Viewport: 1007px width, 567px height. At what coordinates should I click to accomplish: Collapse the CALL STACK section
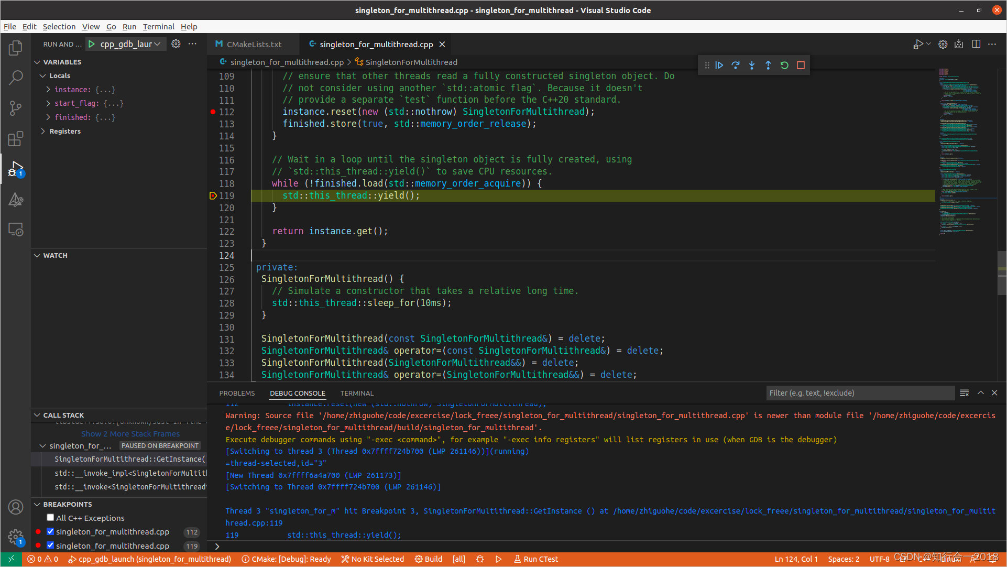[x=37, y=415]
